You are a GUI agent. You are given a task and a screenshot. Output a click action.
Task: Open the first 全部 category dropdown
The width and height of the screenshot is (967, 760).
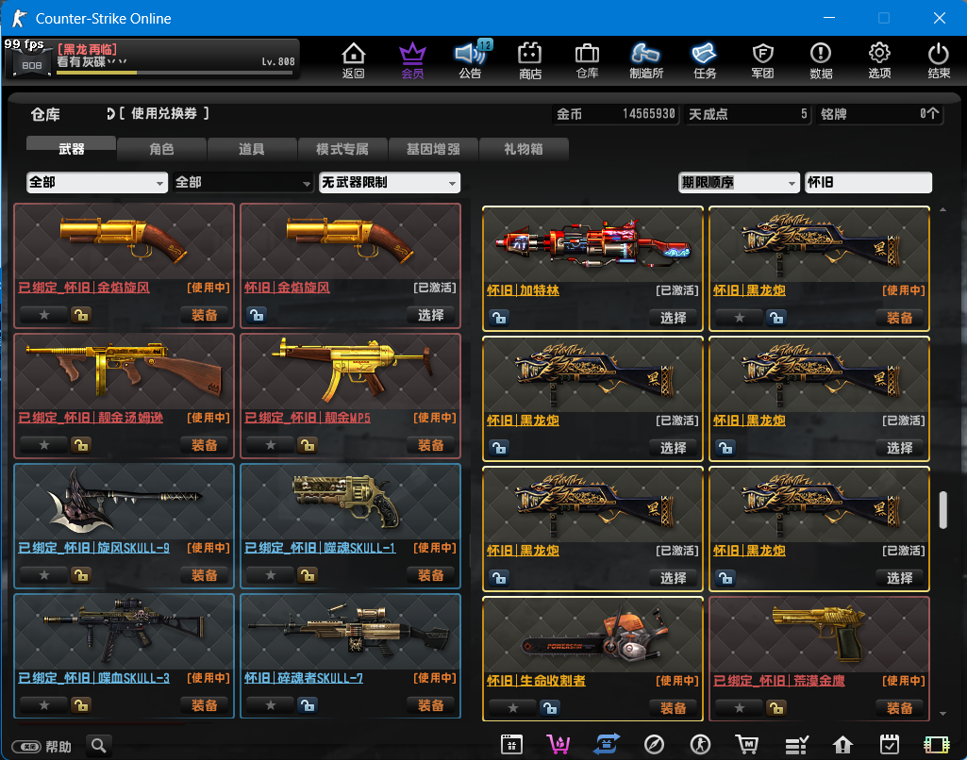(x=97, y=182)
